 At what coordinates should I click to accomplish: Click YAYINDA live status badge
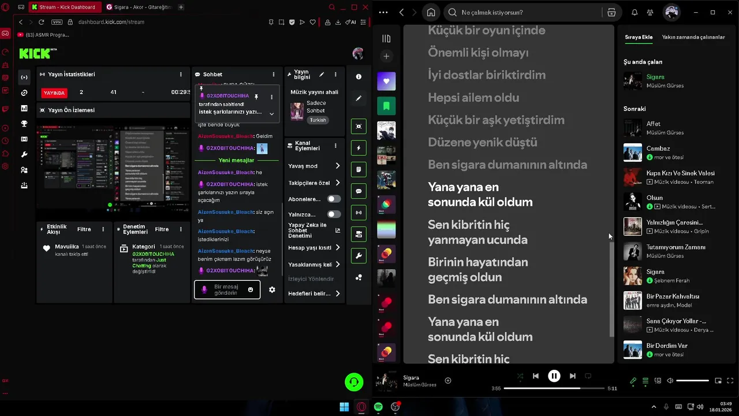pos(54,92)
